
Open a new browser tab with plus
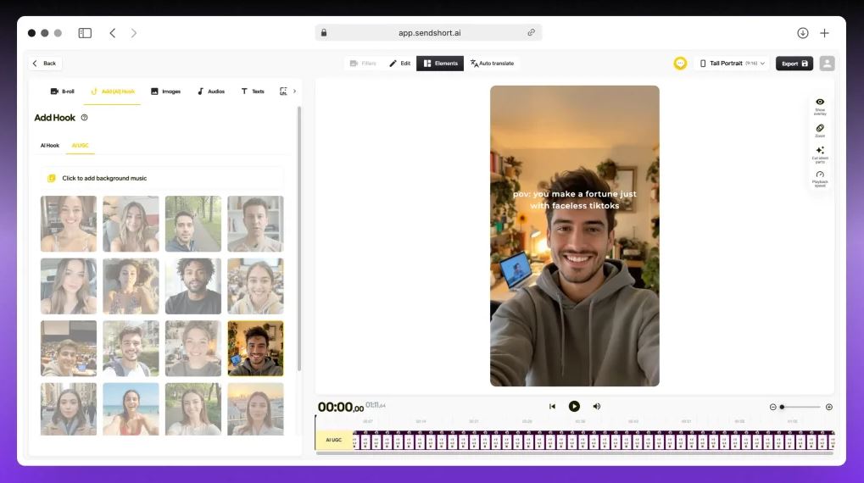click(824, 33)
